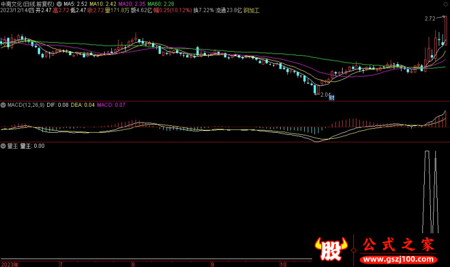Open the MACD indicator dropdown arrow
The image size is (450, 267).
3,105
